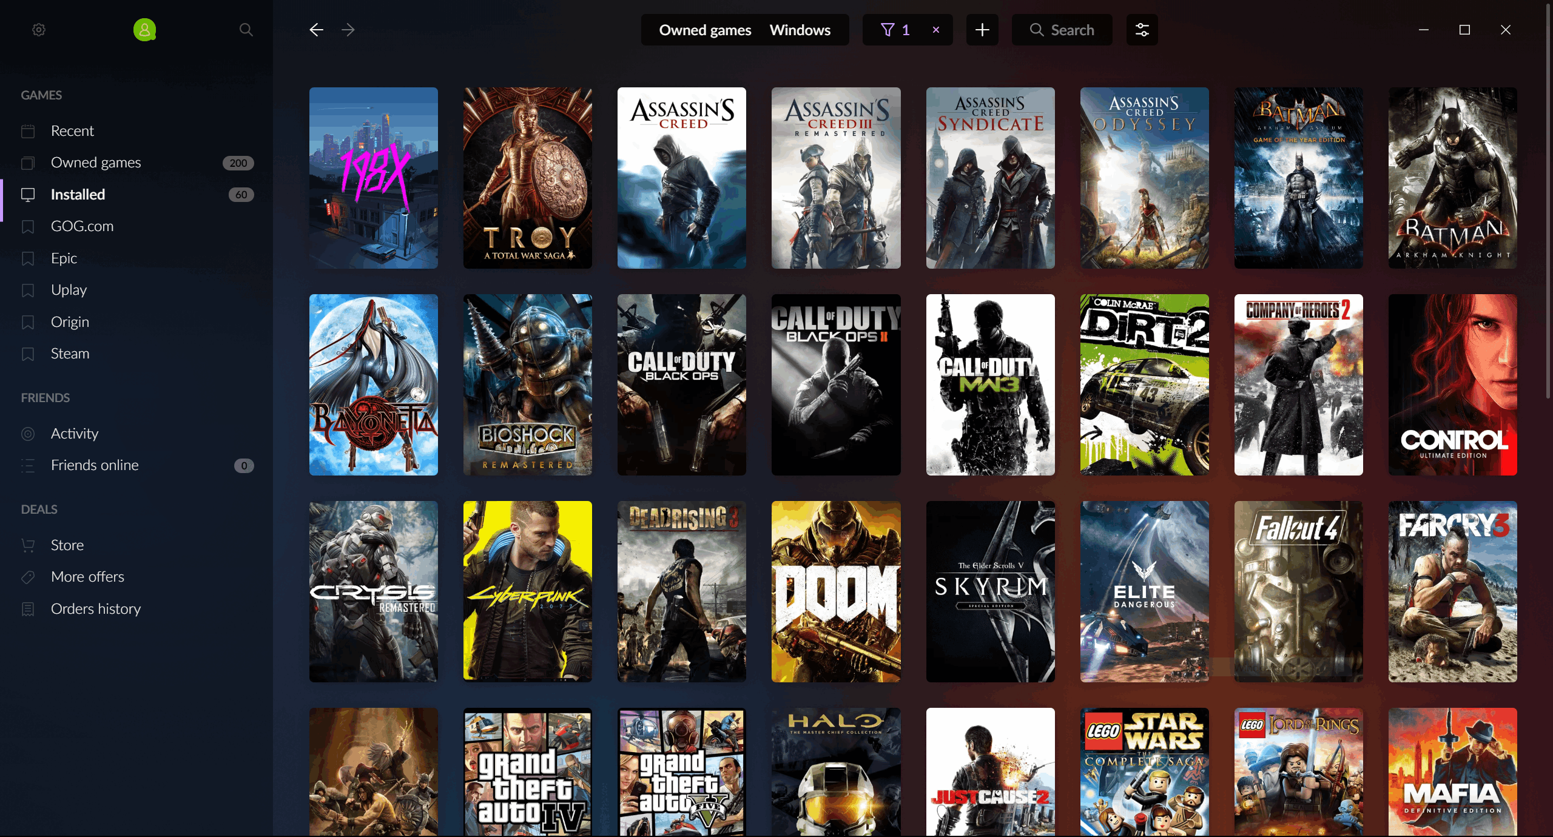
Task: Click the Installed count badge 60
Action: point(241,195)
